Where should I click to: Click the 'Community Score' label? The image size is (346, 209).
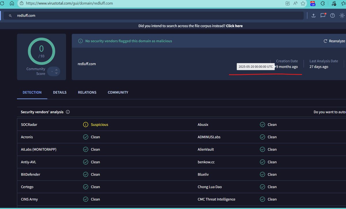coord(36,71)
